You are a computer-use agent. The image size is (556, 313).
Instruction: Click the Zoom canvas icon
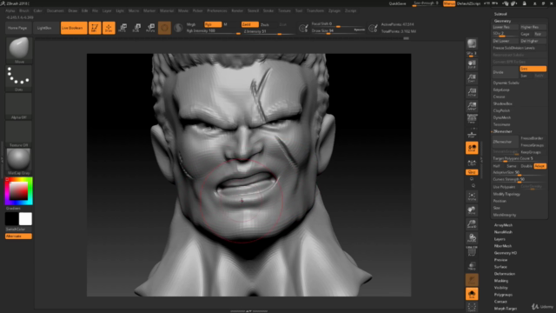(472, 78)
